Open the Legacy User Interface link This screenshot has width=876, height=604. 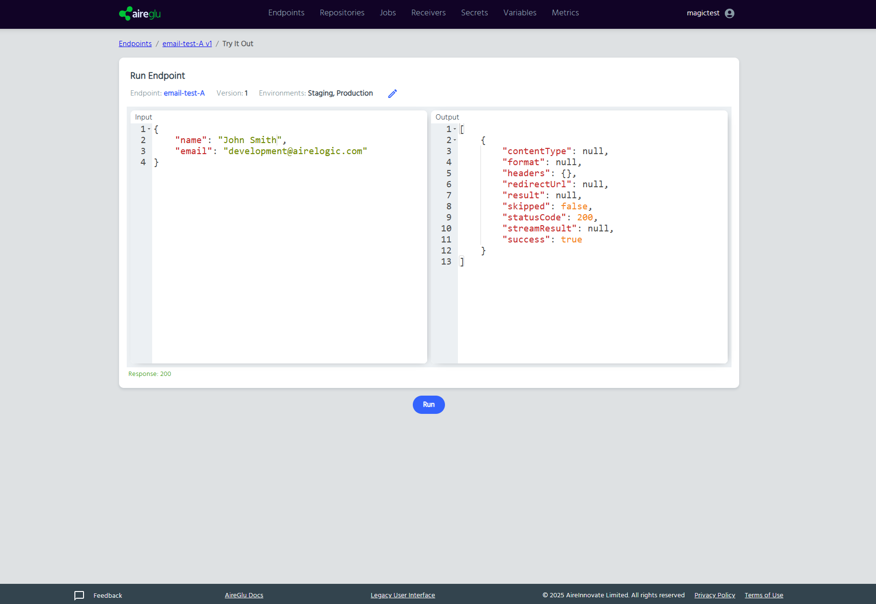403,595
